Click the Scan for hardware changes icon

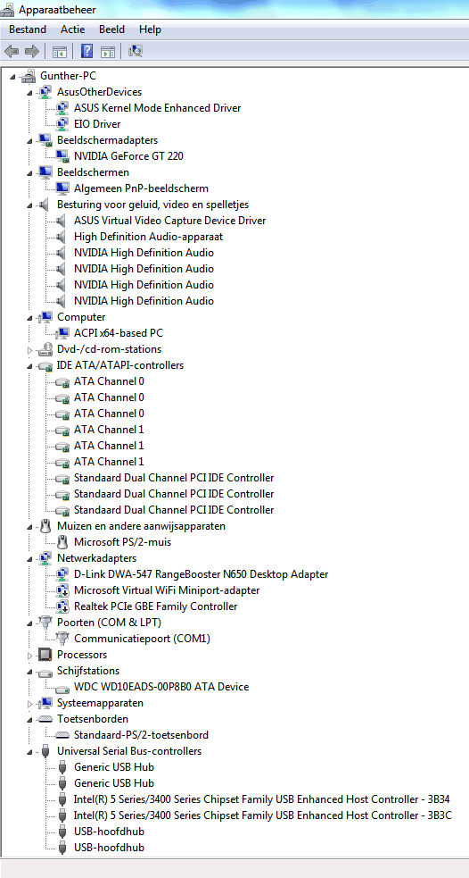[x=136, y=52]
